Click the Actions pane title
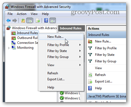 pos(93,29)
